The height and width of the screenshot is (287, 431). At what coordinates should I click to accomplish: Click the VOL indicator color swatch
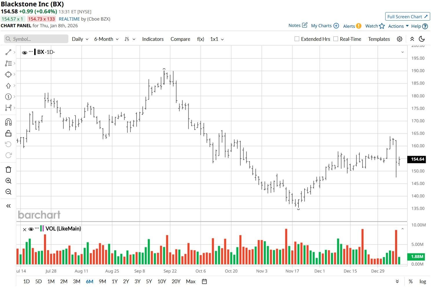pyautogui.click(x=42, y=228)
